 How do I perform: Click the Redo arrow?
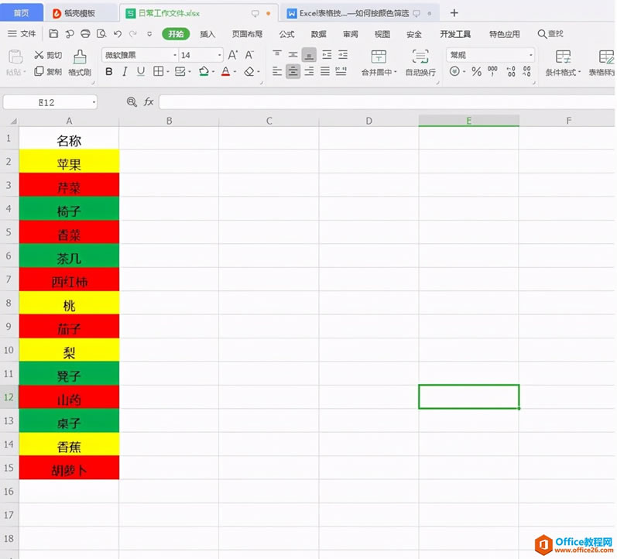133,34
